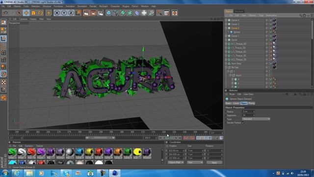This screenshot has height=177, width=314.
Task: Open the Simulation menu
Action: (82, 6)
